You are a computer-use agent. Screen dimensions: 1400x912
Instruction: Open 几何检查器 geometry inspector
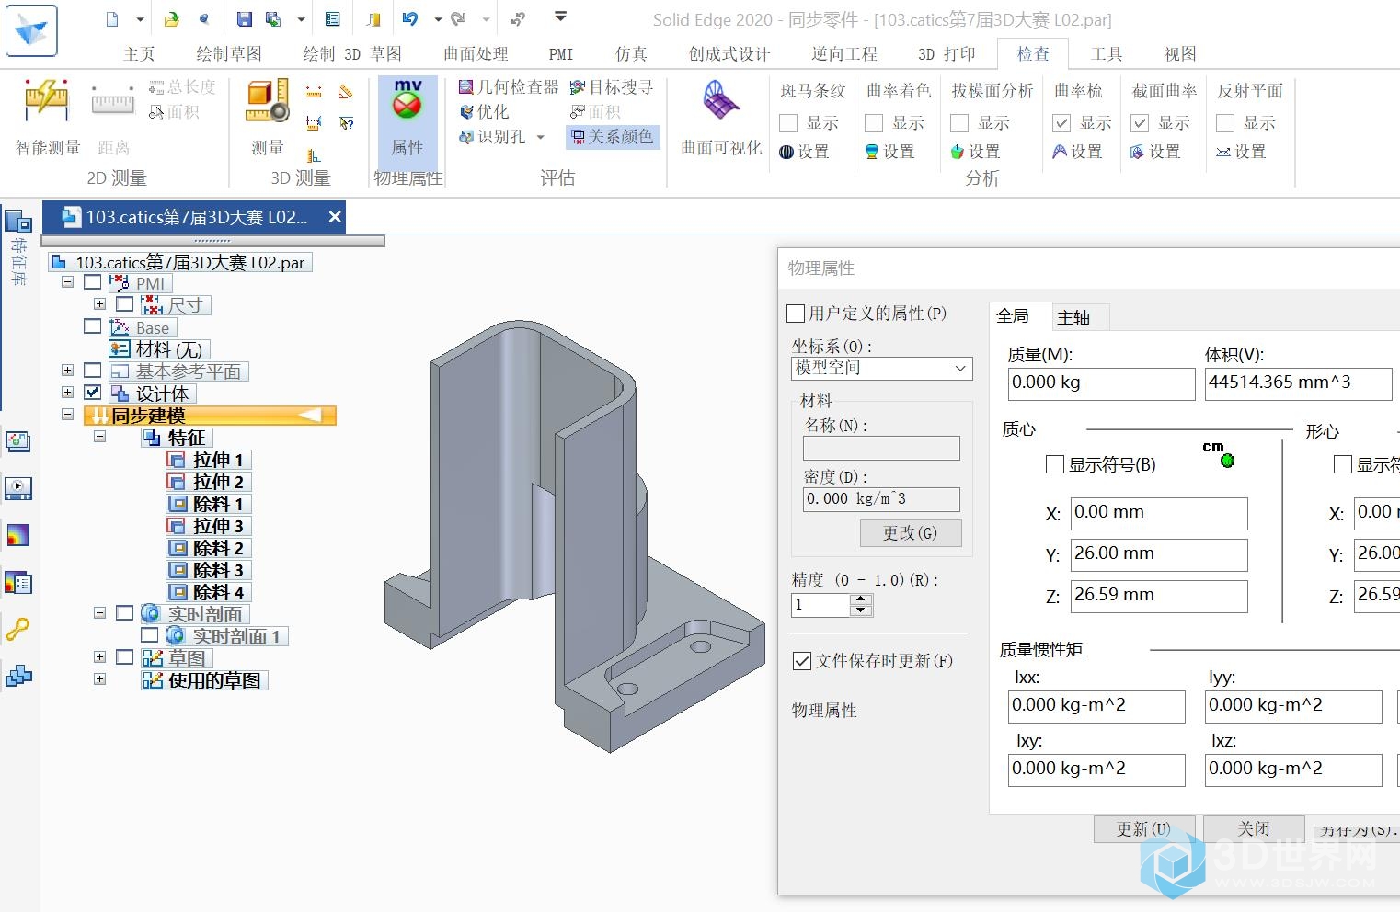509,87
